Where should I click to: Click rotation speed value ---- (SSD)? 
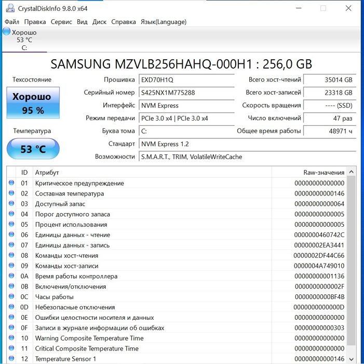tap(330, 105)
